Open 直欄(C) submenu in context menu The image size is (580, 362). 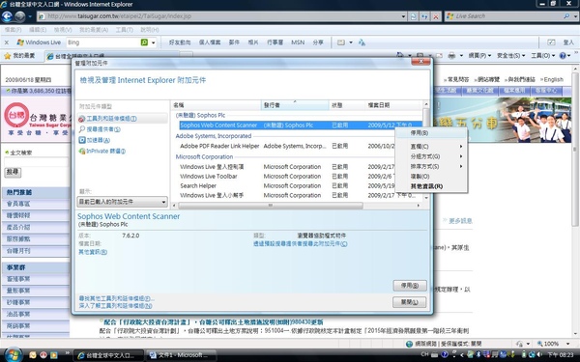431,147
